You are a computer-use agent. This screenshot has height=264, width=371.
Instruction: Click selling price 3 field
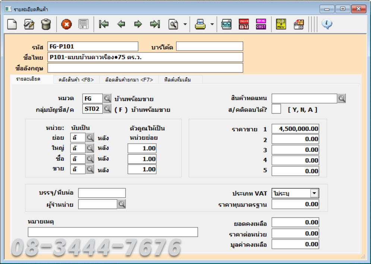(x=295, y=150)
